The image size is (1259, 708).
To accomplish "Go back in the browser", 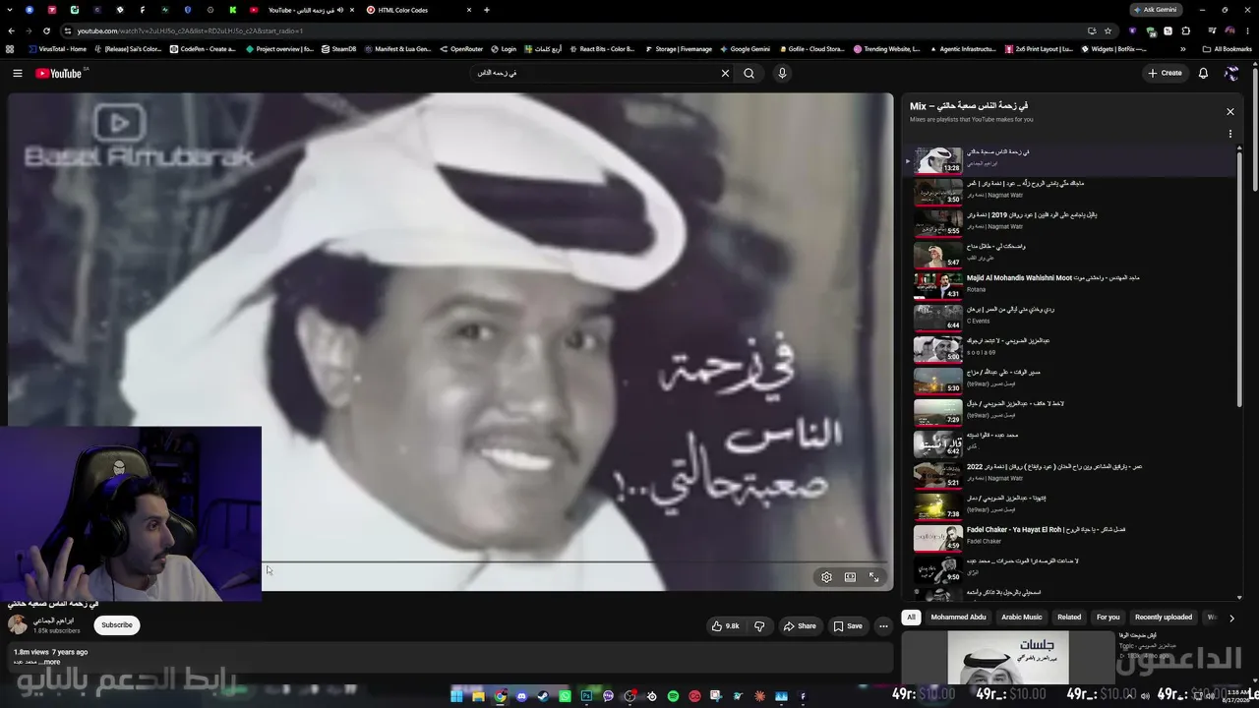I will [11, 30].
